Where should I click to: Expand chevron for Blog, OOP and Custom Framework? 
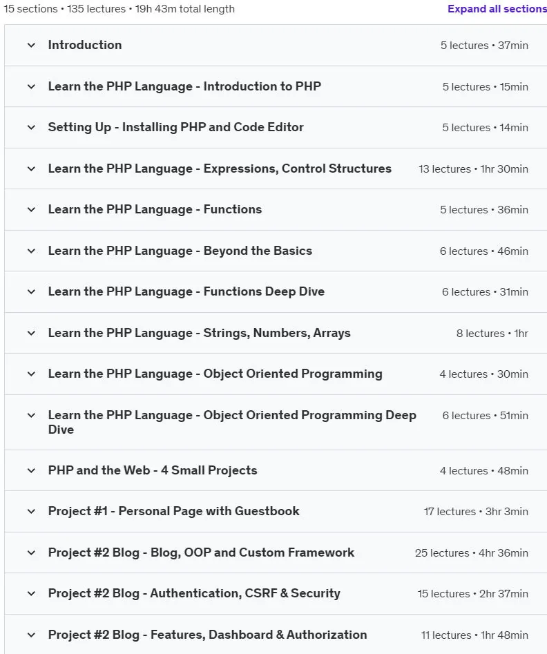(x=31, y=552)
